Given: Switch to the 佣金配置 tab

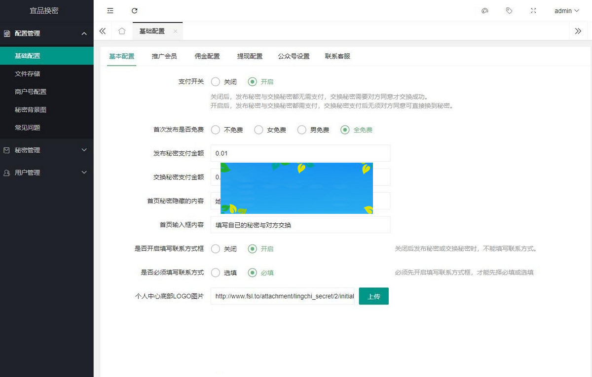Looking at the screenshot, I should pos(207,56).
